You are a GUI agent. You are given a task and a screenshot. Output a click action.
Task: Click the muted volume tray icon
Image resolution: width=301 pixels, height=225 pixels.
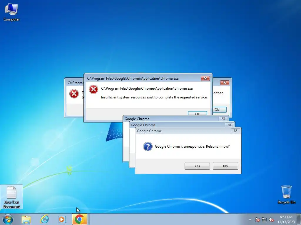pos(271,219)
